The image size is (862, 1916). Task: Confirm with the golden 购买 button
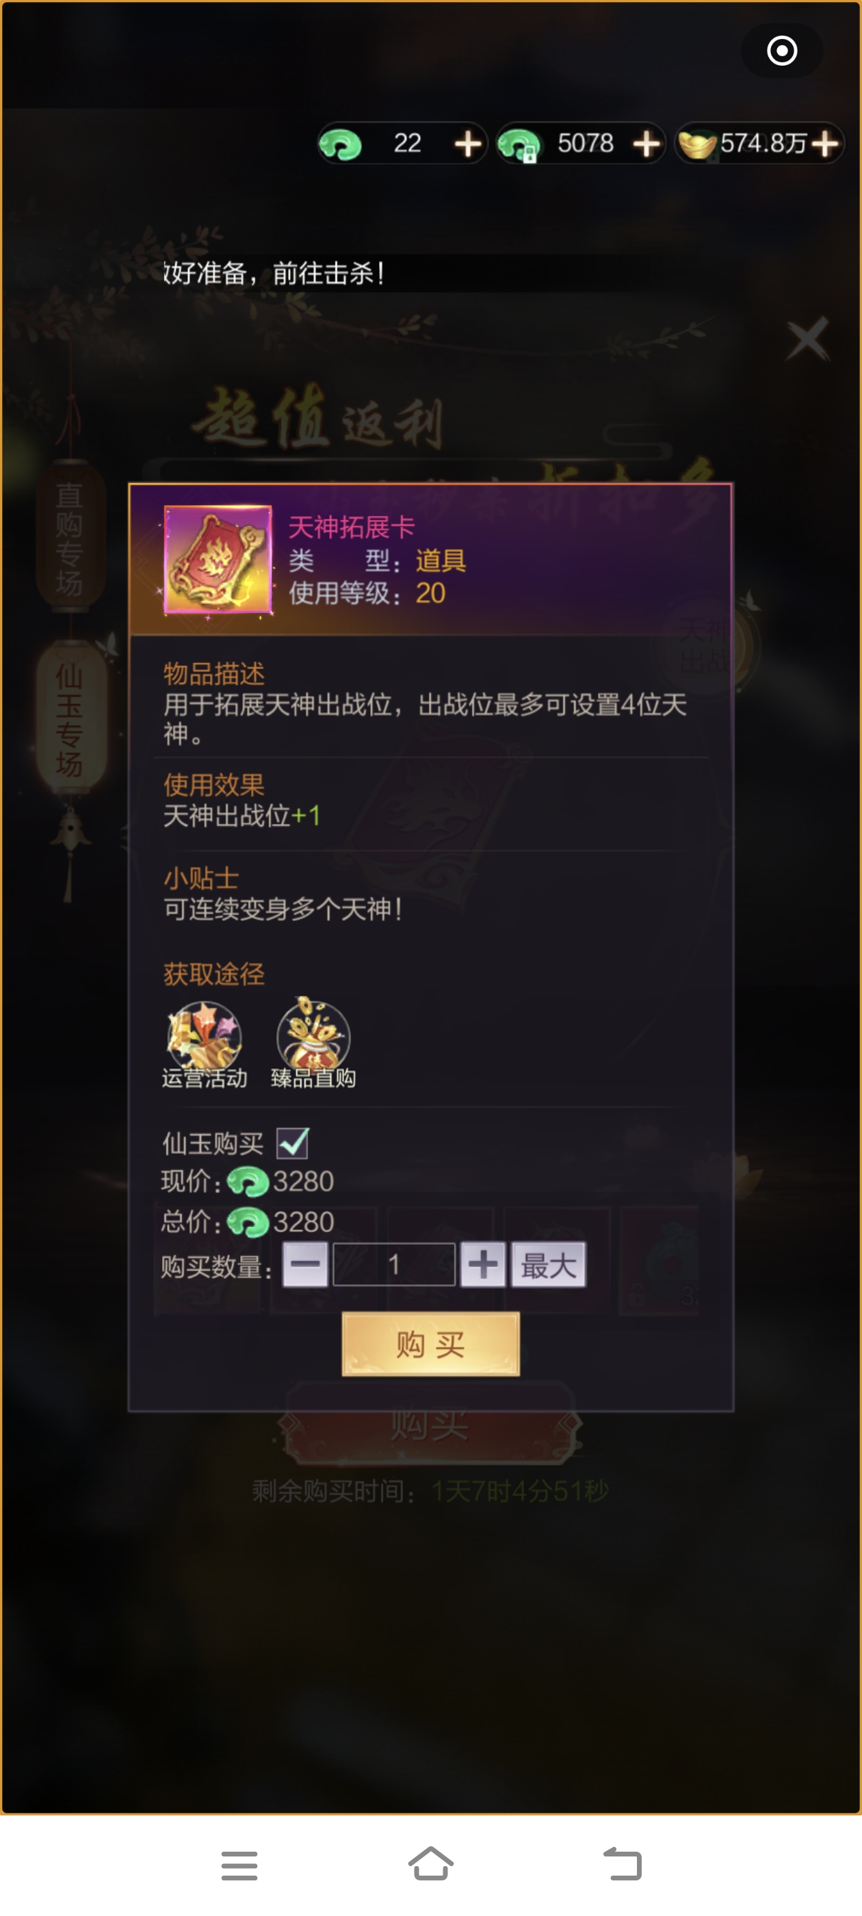click(430, 1343)
